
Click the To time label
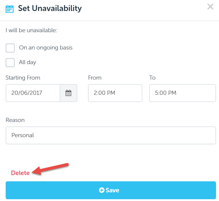coord(152,78)
